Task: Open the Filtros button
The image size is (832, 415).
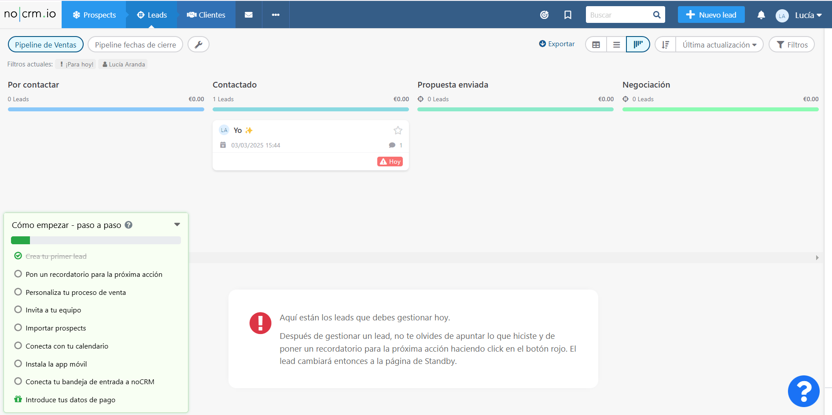Action: pos(792,44)
